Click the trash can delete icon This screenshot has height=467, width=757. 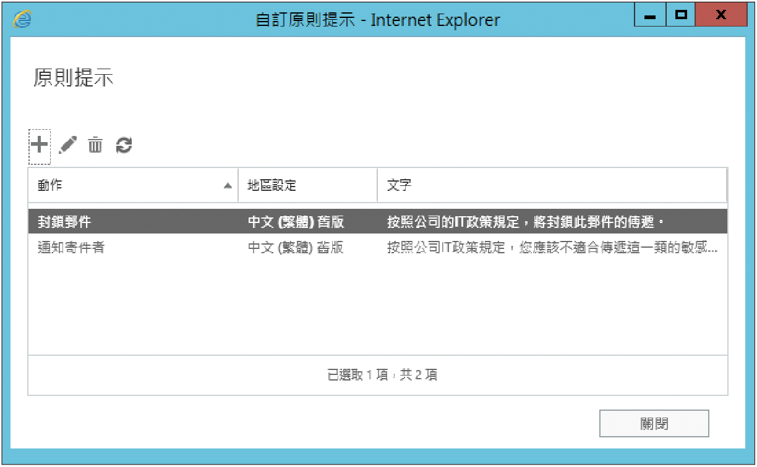point(95,145)
